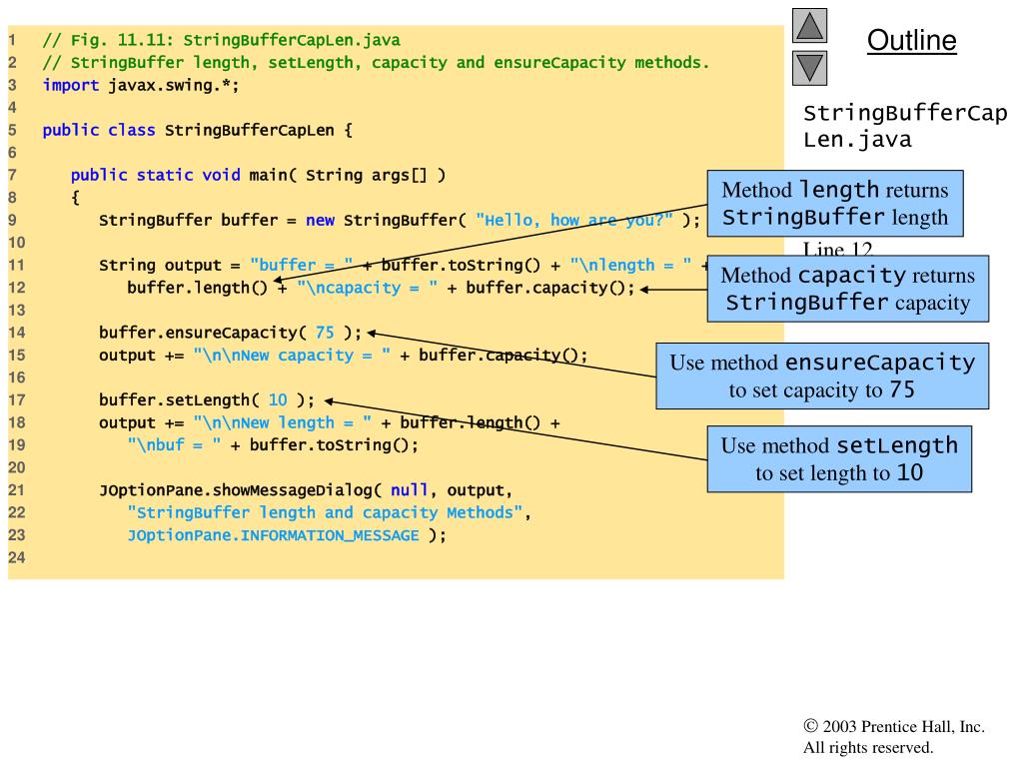Click the Prentice Hall copyright notice
Viewport: 1023px width, 767px height.
[x=894, y=737]
